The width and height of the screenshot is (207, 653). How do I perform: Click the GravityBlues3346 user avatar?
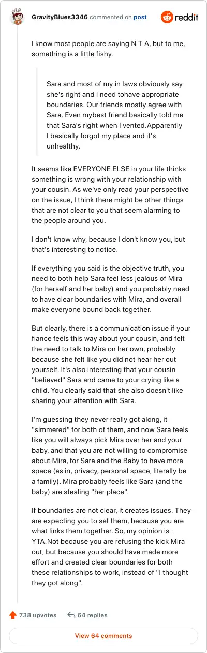17,17
